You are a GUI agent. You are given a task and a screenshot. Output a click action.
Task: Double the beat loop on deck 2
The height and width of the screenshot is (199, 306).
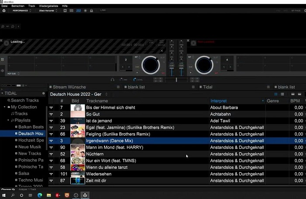230,67
